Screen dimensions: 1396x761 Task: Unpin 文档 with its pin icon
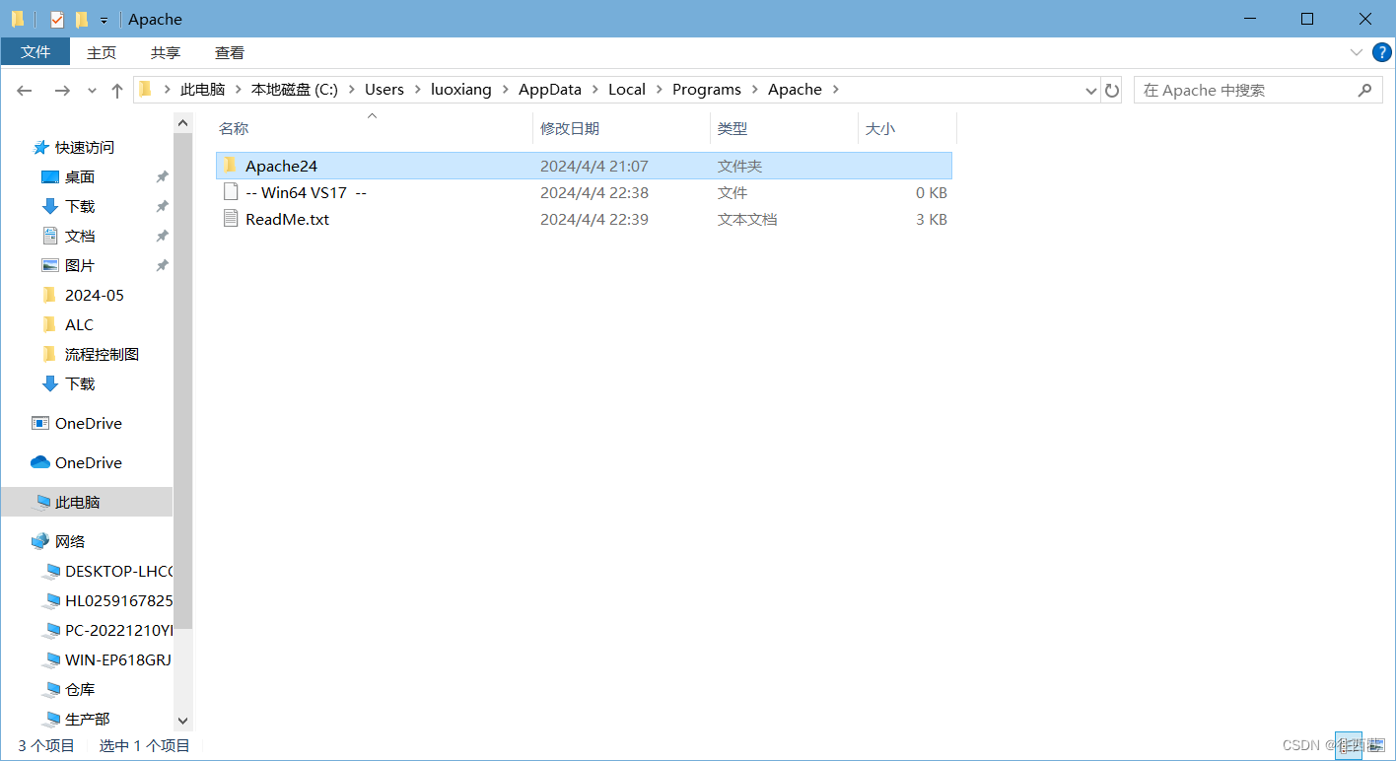pyautogui.click(x=162, y=236)
